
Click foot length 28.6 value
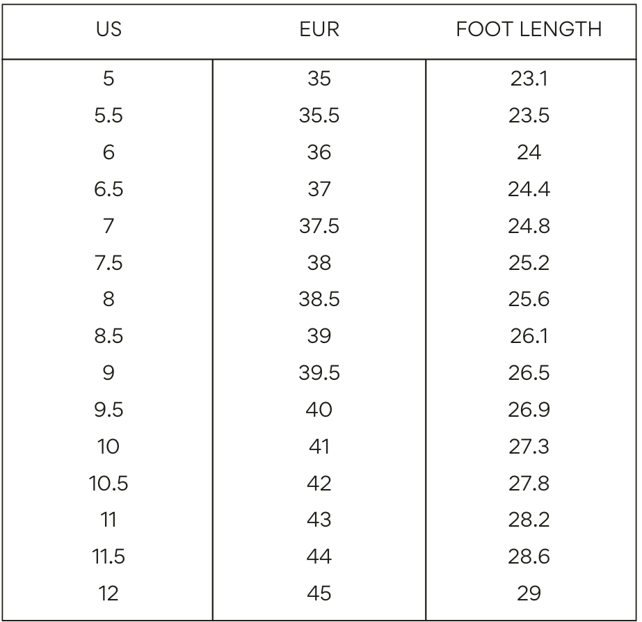click(529, 557)
